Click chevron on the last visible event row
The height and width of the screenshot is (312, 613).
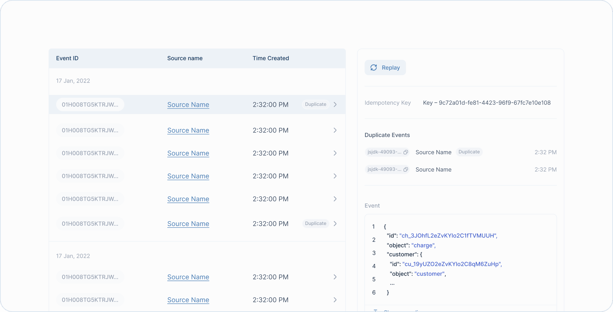point(335,300)
